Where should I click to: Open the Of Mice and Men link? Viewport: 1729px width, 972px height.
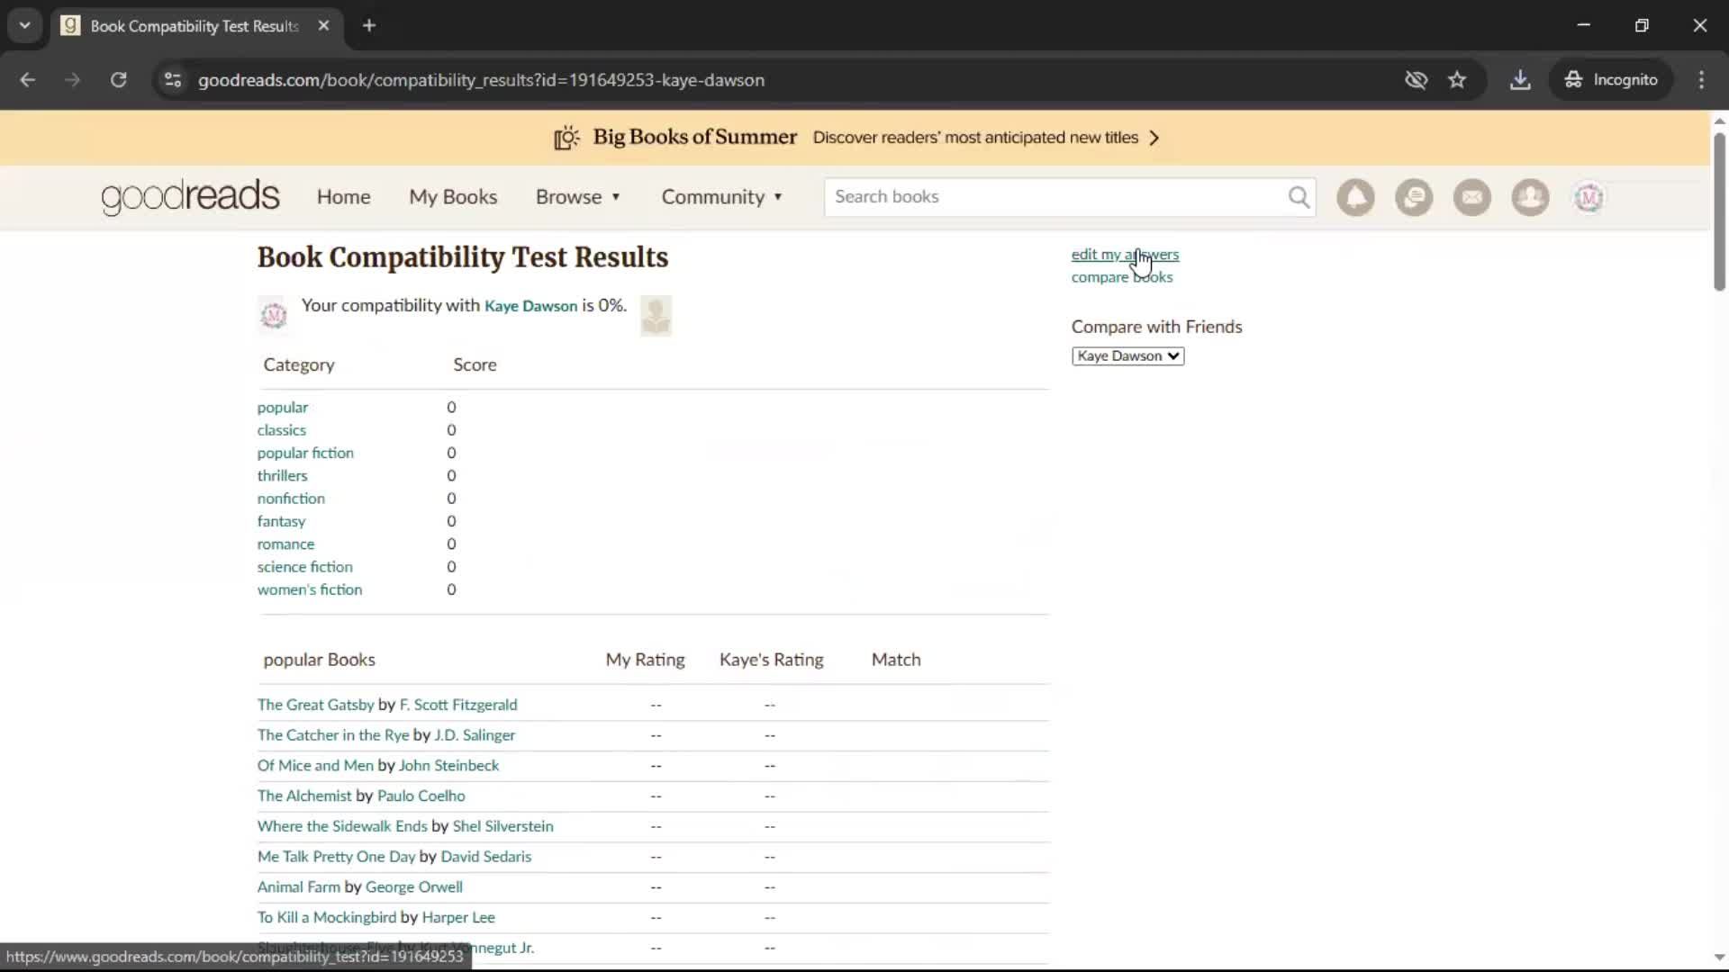pos(315,766)
